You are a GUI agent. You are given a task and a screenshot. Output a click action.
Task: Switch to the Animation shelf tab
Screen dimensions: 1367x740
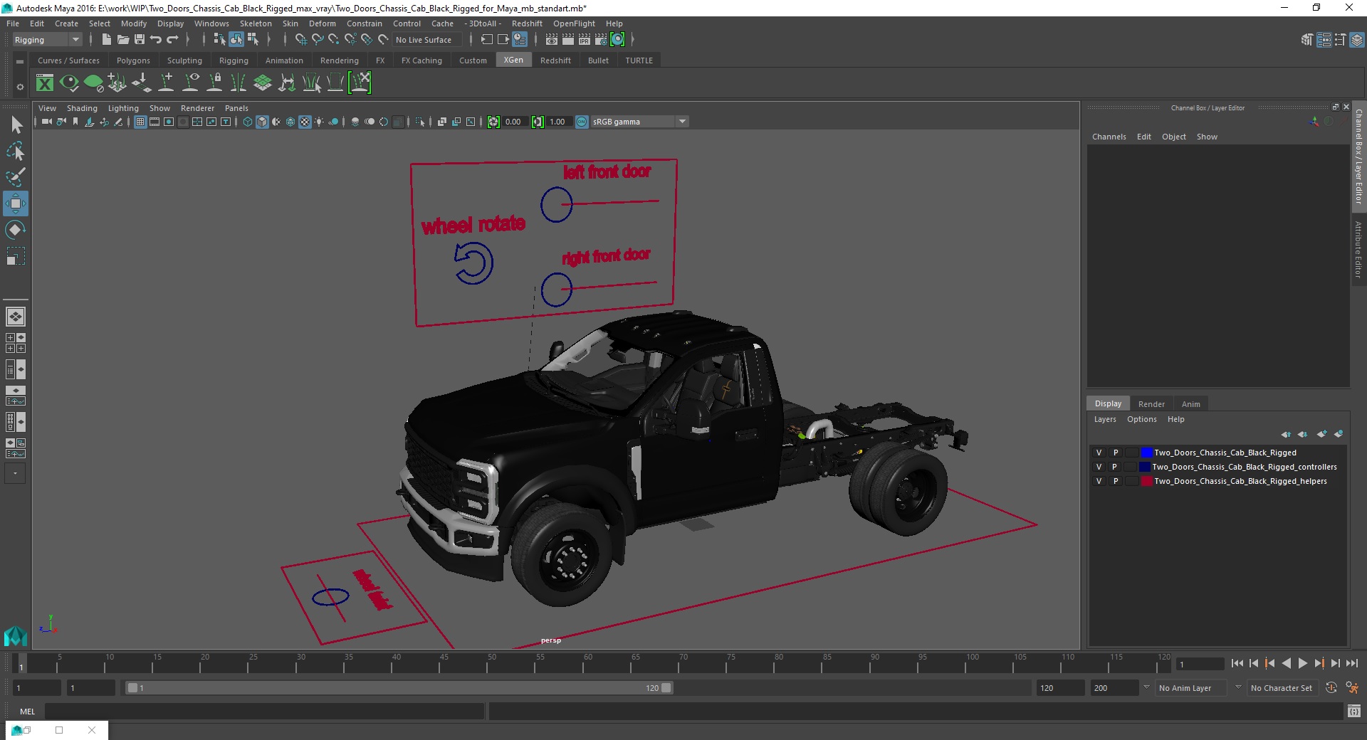pos(284,60)
